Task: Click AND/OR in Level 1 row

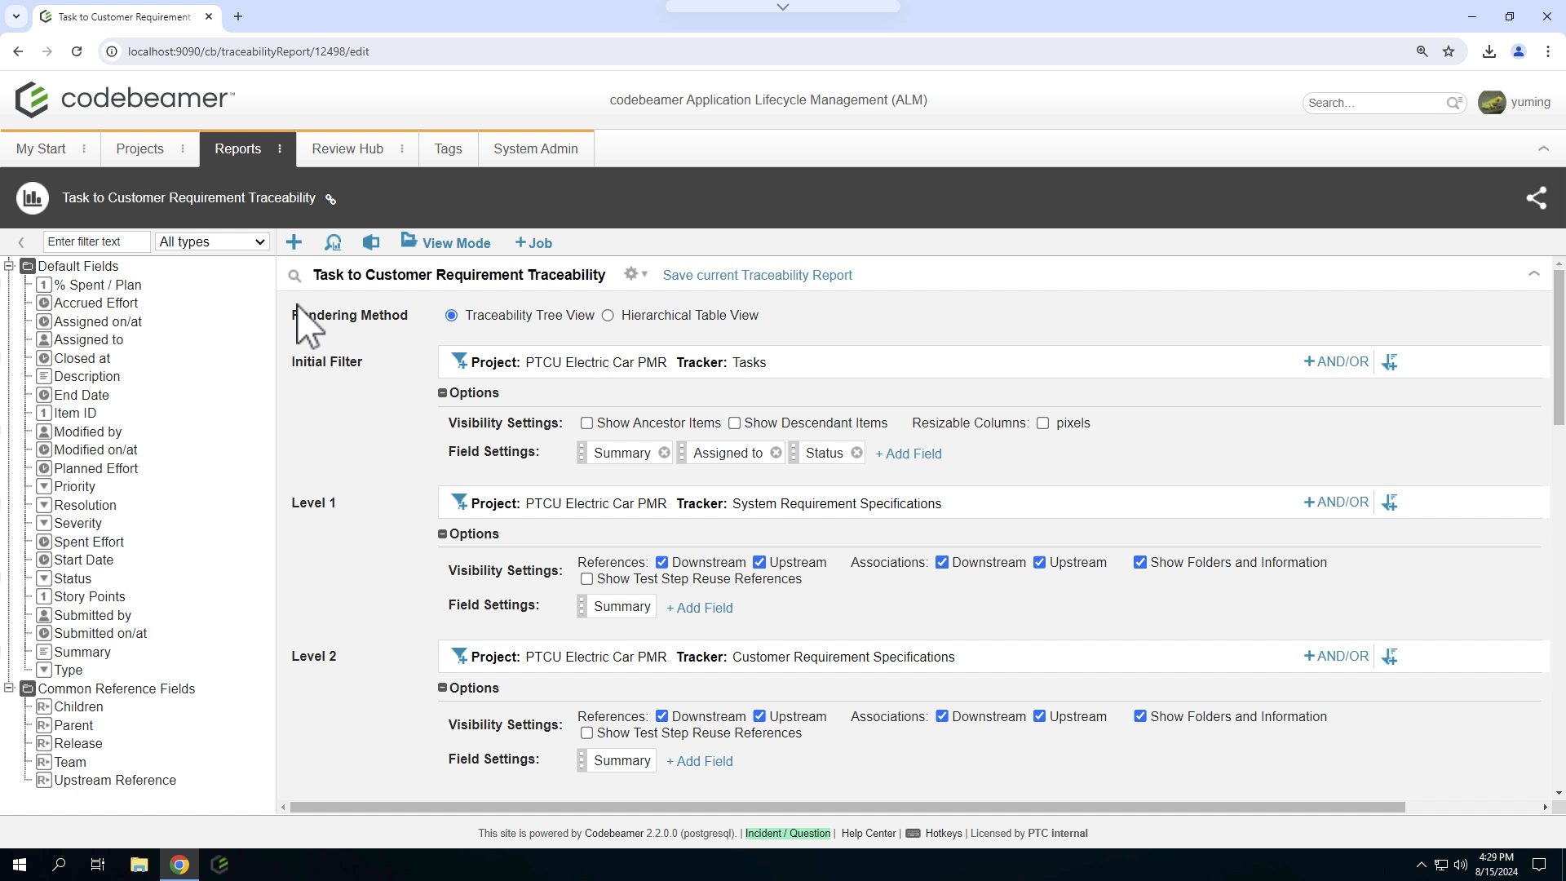Action: (x=1336, y=502)
